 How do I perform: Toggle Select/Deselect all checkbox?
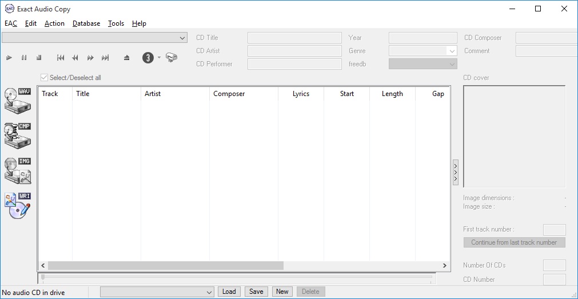(x=44, y=77)
